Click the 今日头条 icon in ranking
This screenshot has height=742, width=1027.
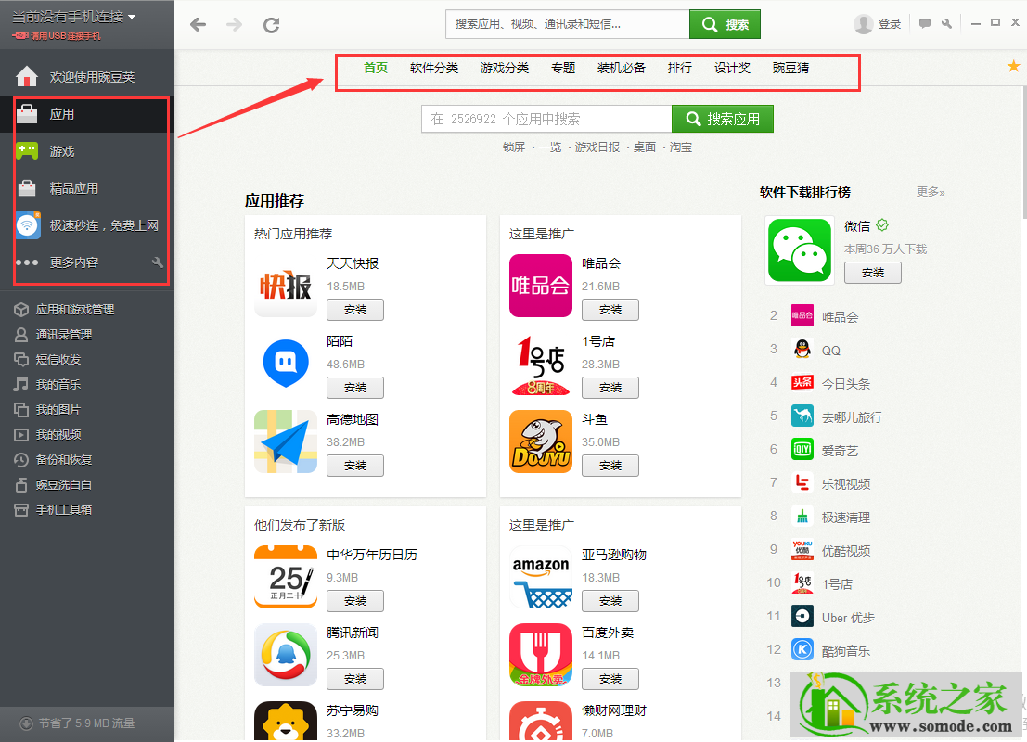click(x=802, y=382)
